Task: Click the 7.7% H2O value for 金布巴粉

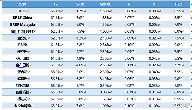Action: (178, 65)
